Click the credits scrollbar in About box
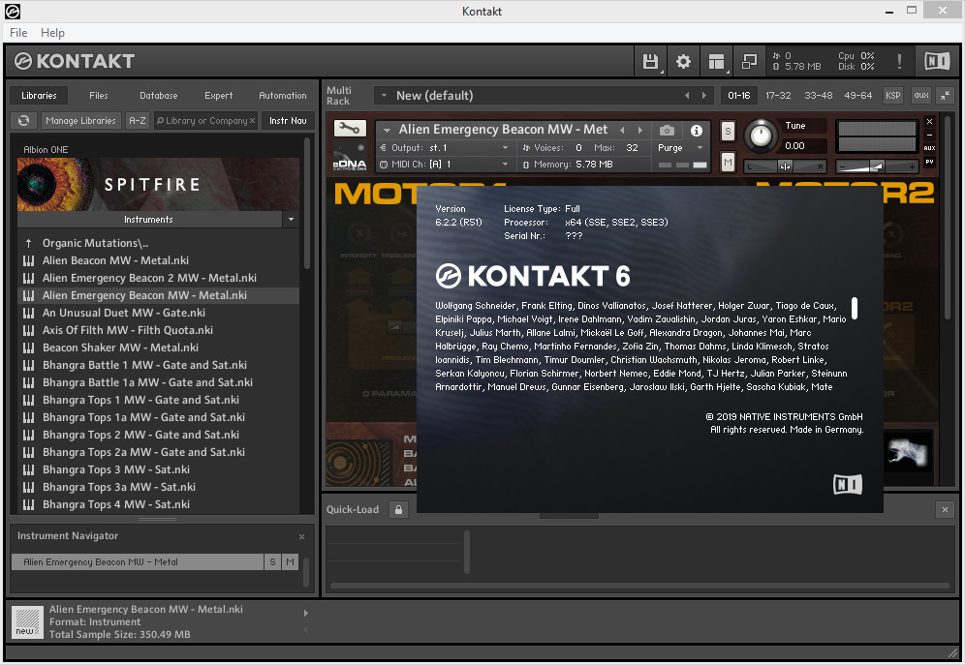Viewport: 965px width, 665px height. coord(855,308)
